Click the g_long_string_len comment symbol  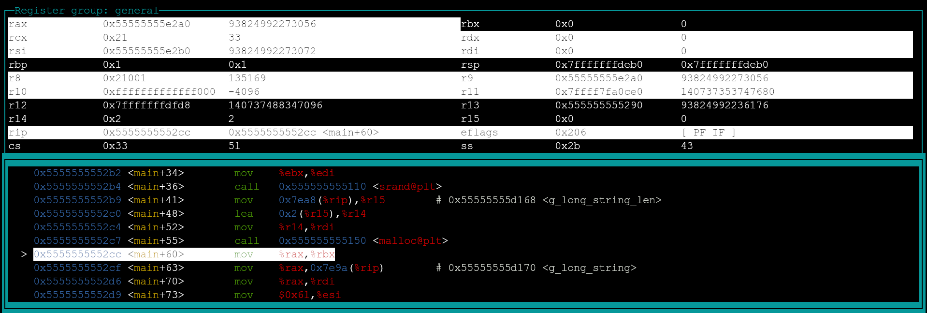click(x=602, y=200)
